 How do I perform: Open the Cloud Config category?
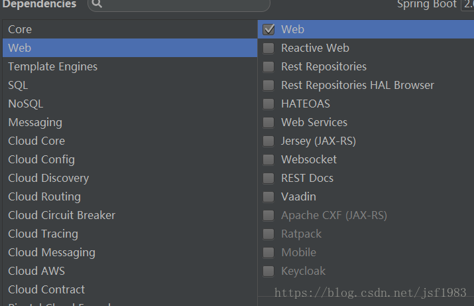click(x=130, y=159)
